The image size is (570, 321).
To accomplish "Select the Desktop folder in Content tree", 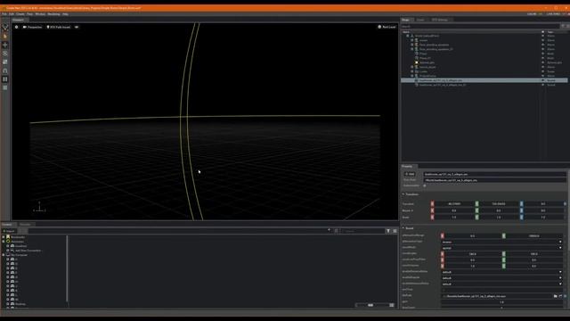I will coord(20,304).
